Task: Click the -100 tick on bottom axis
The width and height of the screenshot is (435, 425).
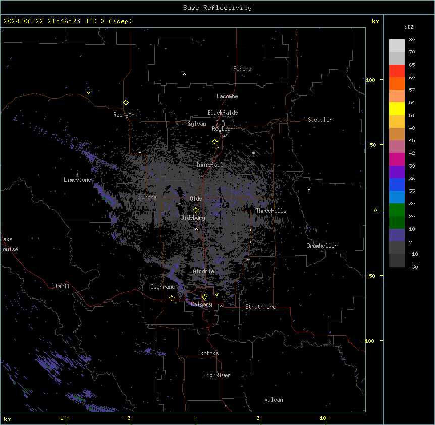Action: [64, 418]
